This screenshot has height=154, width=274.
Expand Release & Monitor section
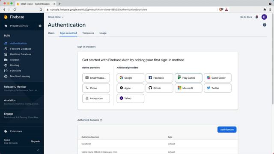pyautogui.click(x=22, y=88)
